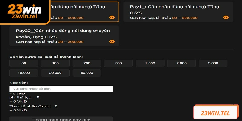Choose suggested amount 200
This screenshot has height=121, width=242.
pyautogui.click(x=87, y=63)
